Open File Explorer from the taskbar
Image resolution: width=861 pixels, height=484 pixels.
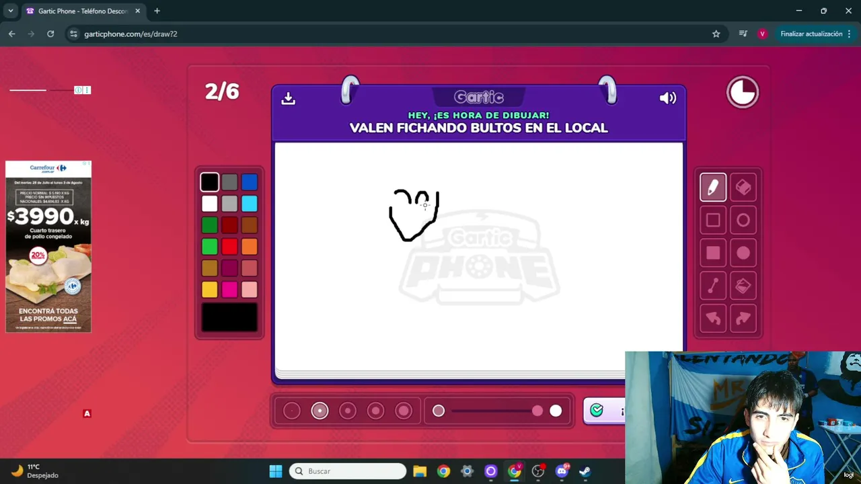click(420, 471)
